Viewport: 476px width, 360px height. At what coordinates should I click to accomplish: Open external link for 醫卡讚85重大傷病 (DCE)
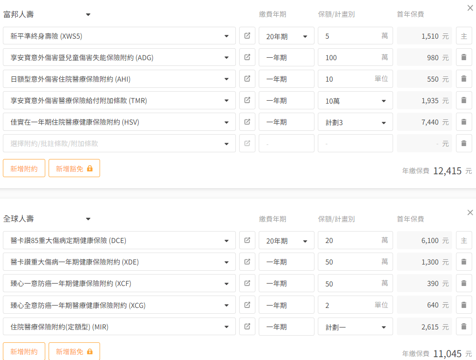[247, 240]
